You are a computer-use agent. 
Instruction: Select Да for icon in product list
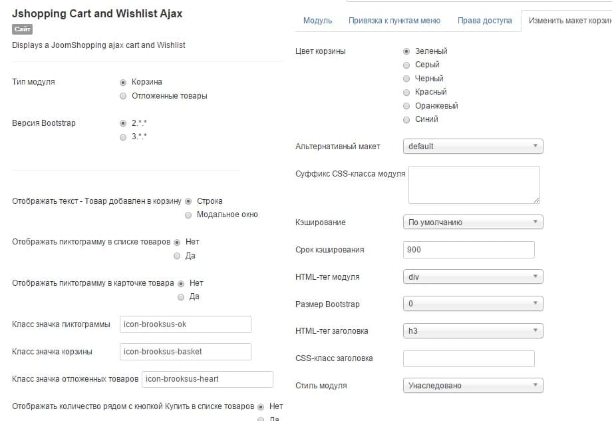[177, 256]
